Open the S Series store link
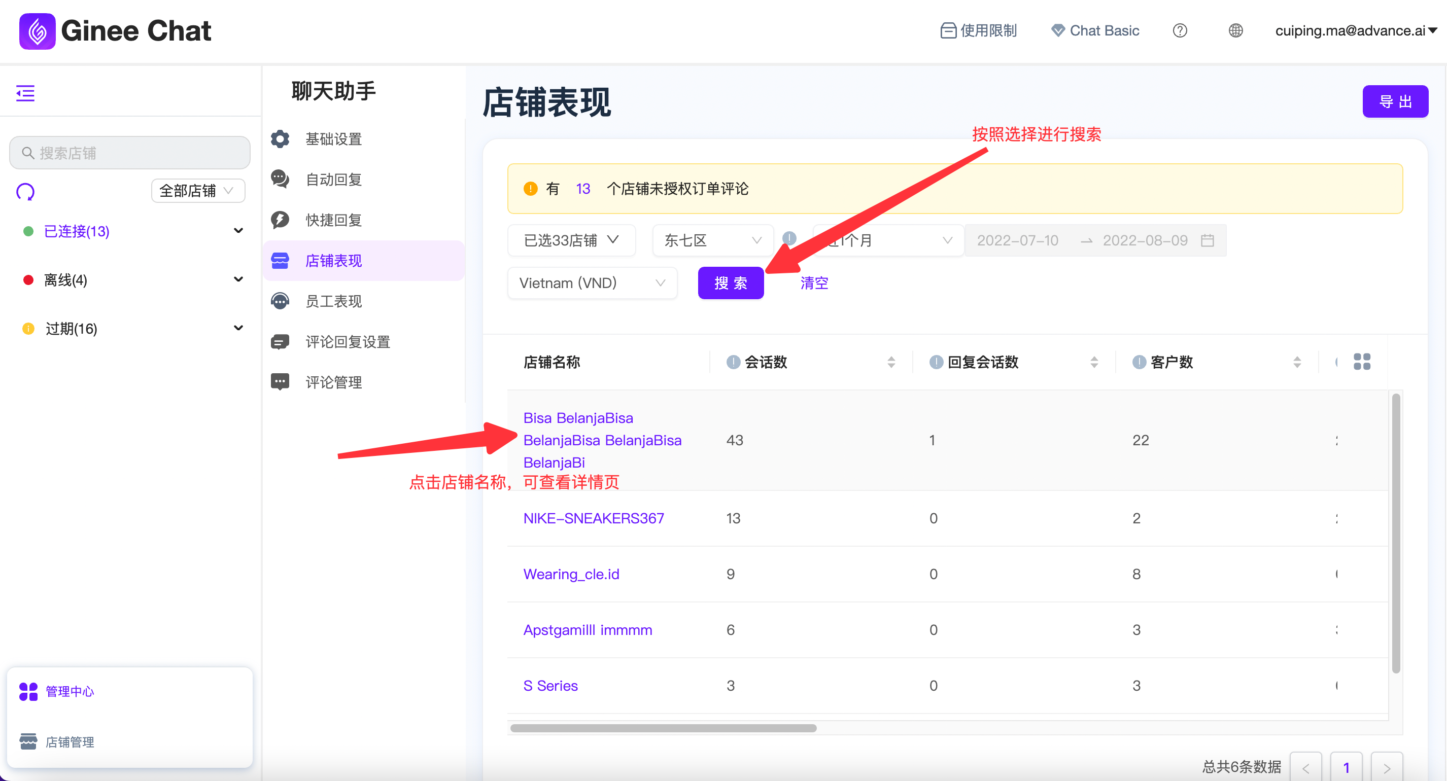 [x=550, y=685]
